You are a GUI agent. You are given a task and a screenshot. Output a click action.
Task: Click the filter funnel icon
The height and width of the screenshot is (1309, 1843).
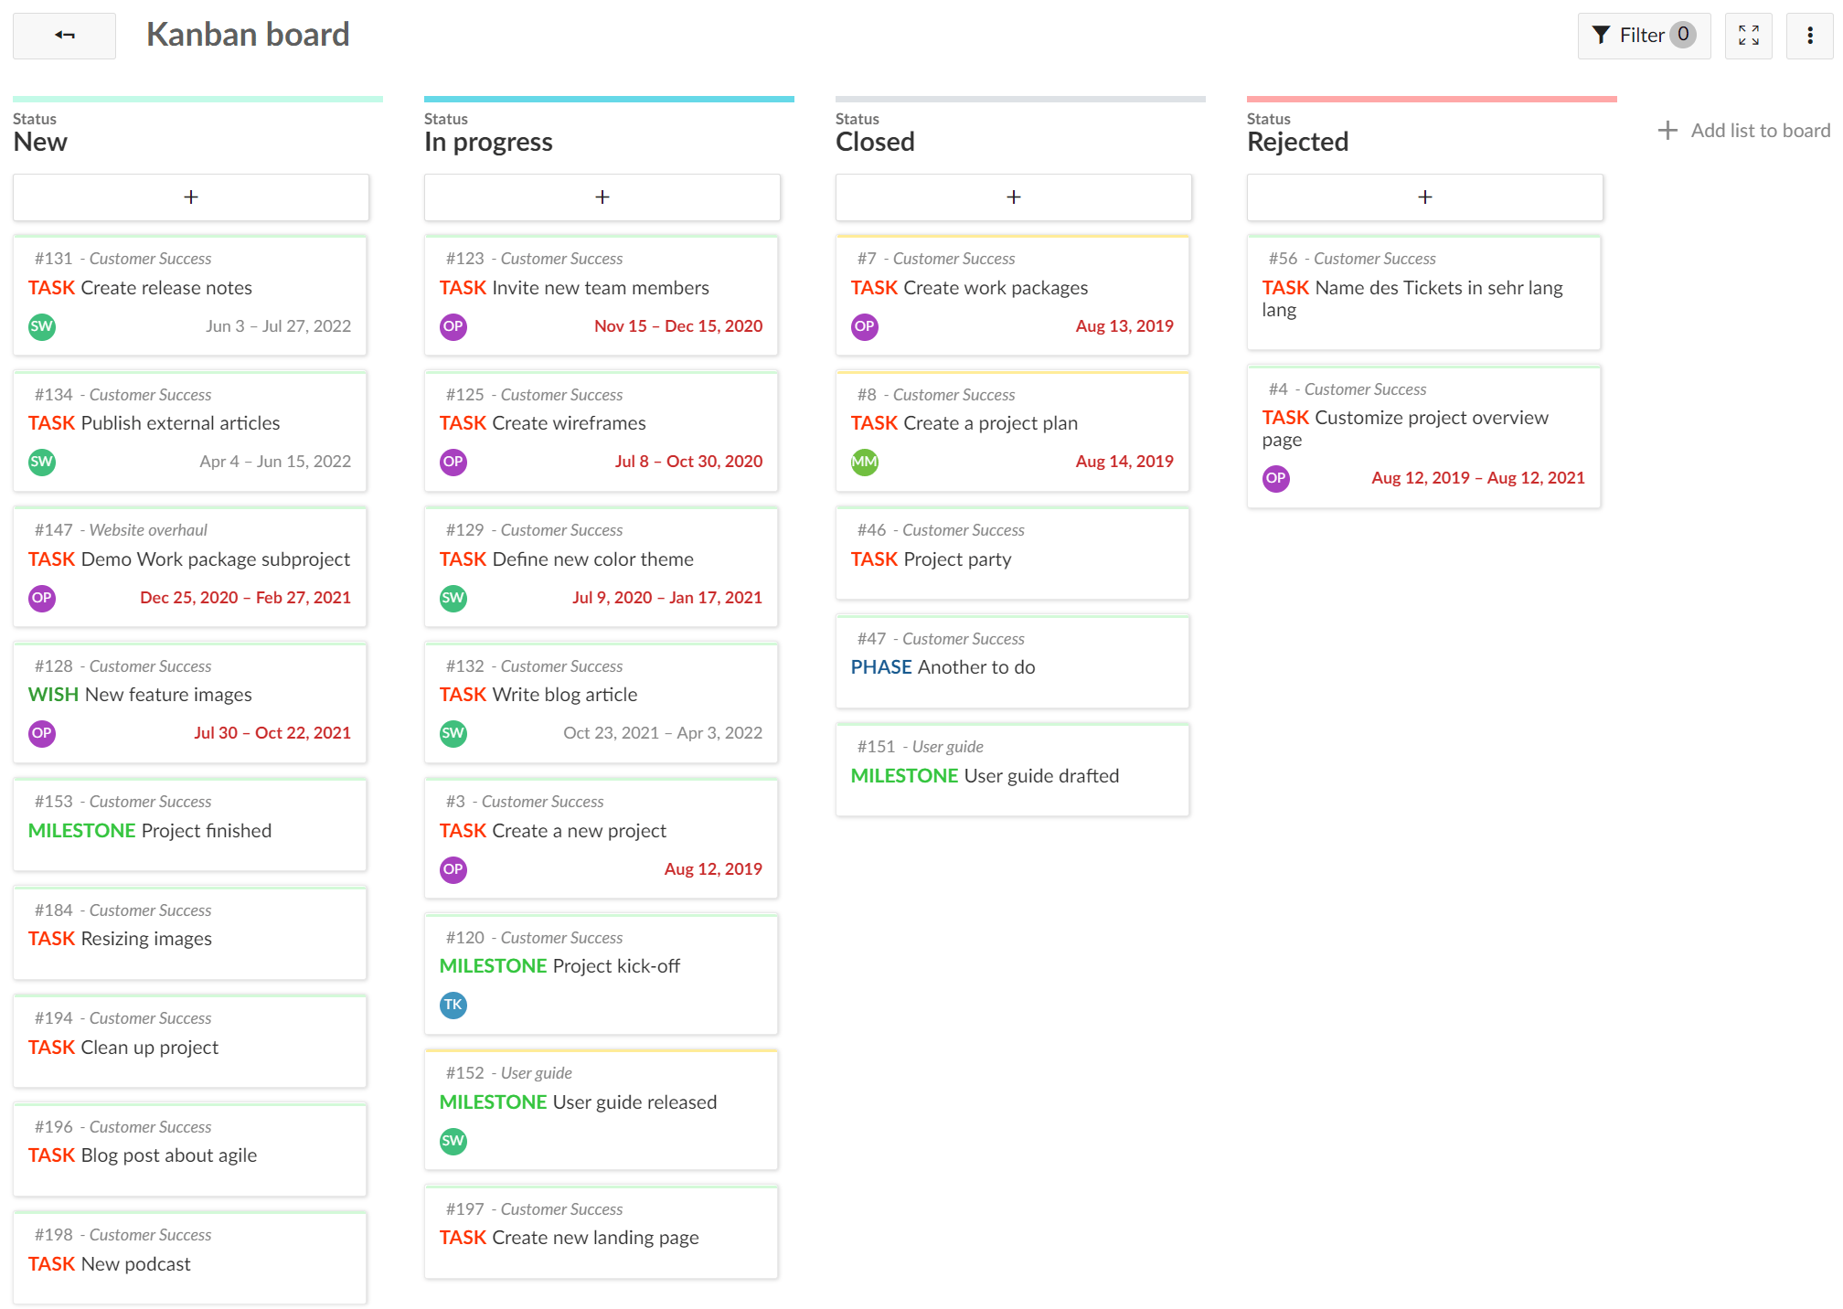pyautogui.click(x=1601, y=35)
